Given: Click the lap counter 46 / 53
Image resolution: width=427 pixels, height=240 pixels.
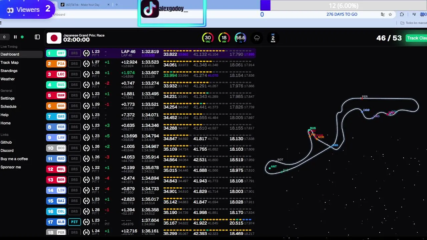Looking at the screenshot, I should tap(389, 38).
